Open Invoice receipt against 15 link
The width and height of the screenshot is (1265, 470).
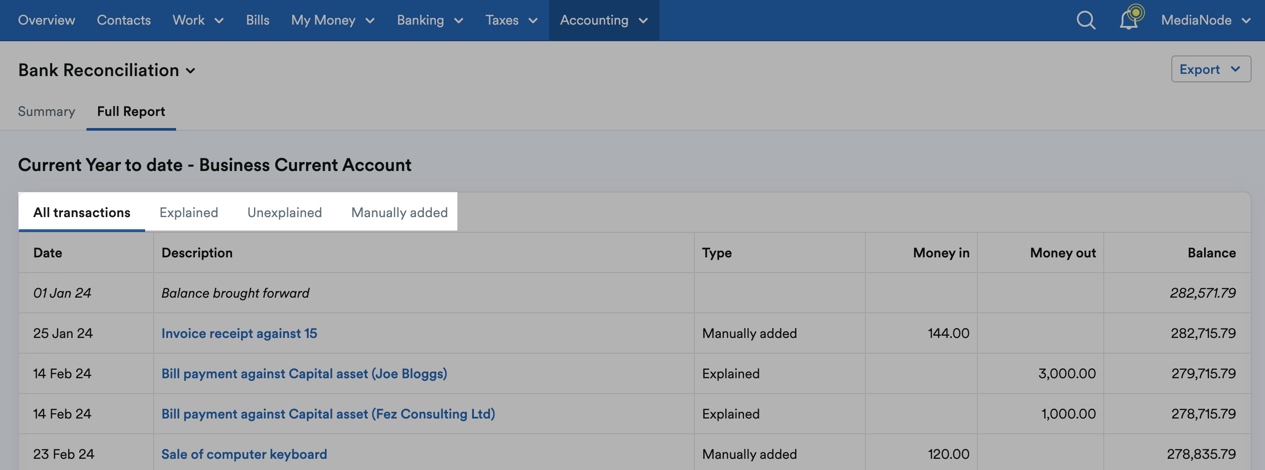239,333
